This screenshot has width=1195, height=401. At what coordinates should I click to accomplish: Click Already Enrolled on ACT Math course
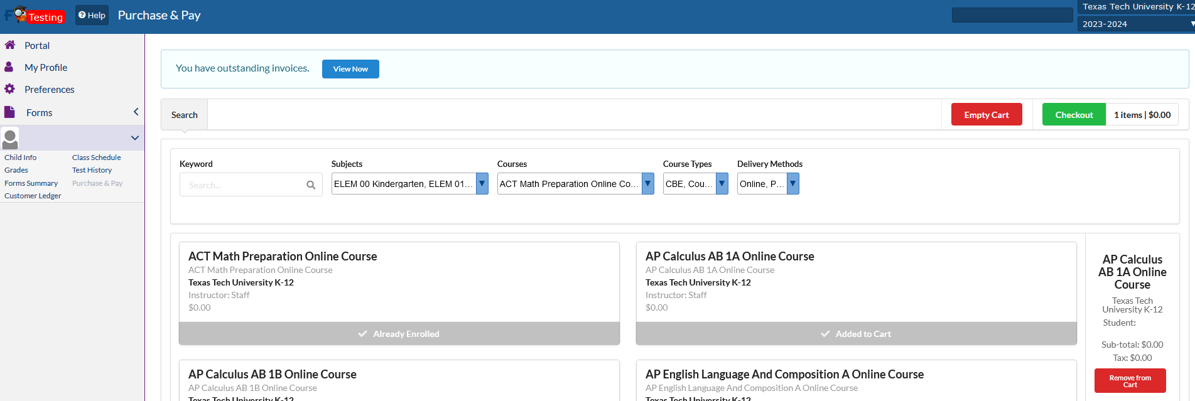click(x=399, y=334)
